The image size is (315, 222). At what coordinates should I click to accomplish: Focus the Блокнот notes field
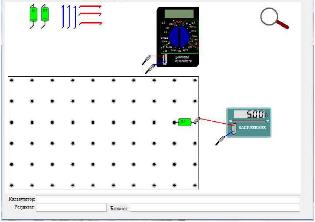click(215, 208)
